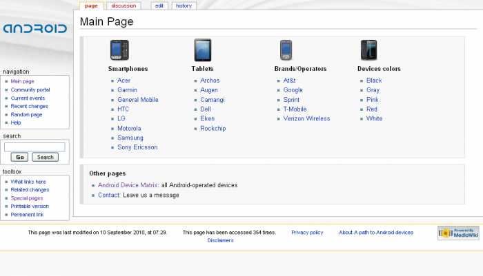Viewport: 483px width, 276px height.
Task: Switch to the page tab
Action: click(x=91, y=6)
